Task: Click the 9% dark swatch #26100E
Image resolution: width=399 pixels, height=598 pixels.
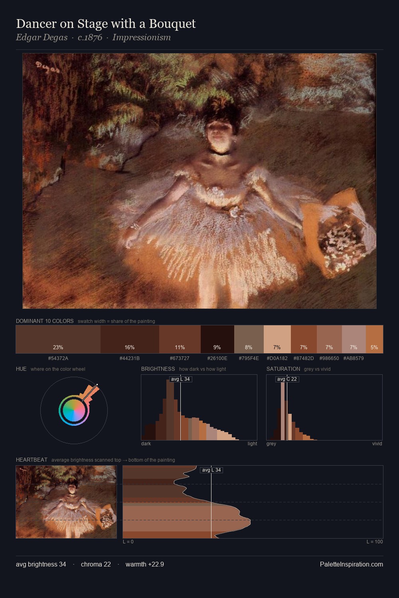Action: pos(217,339)
